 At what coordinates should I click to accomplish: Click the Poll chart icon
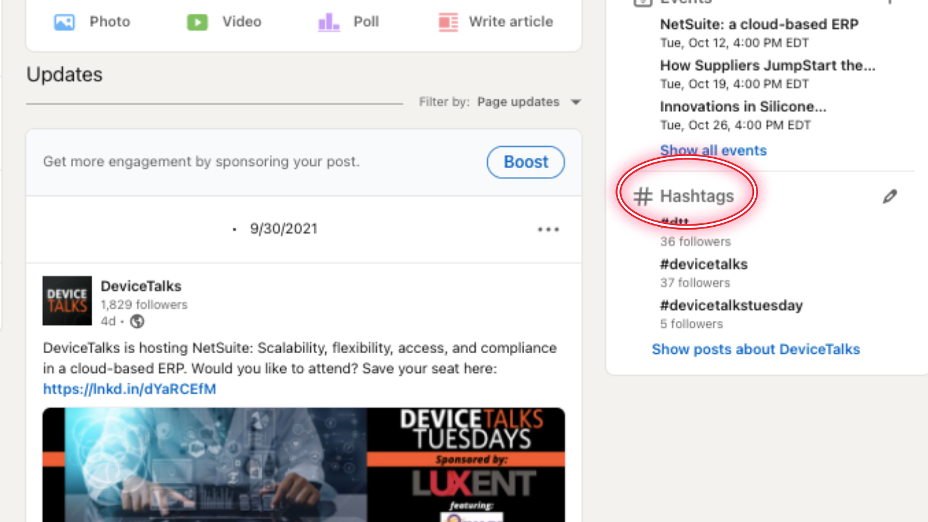tap(329, 22)
